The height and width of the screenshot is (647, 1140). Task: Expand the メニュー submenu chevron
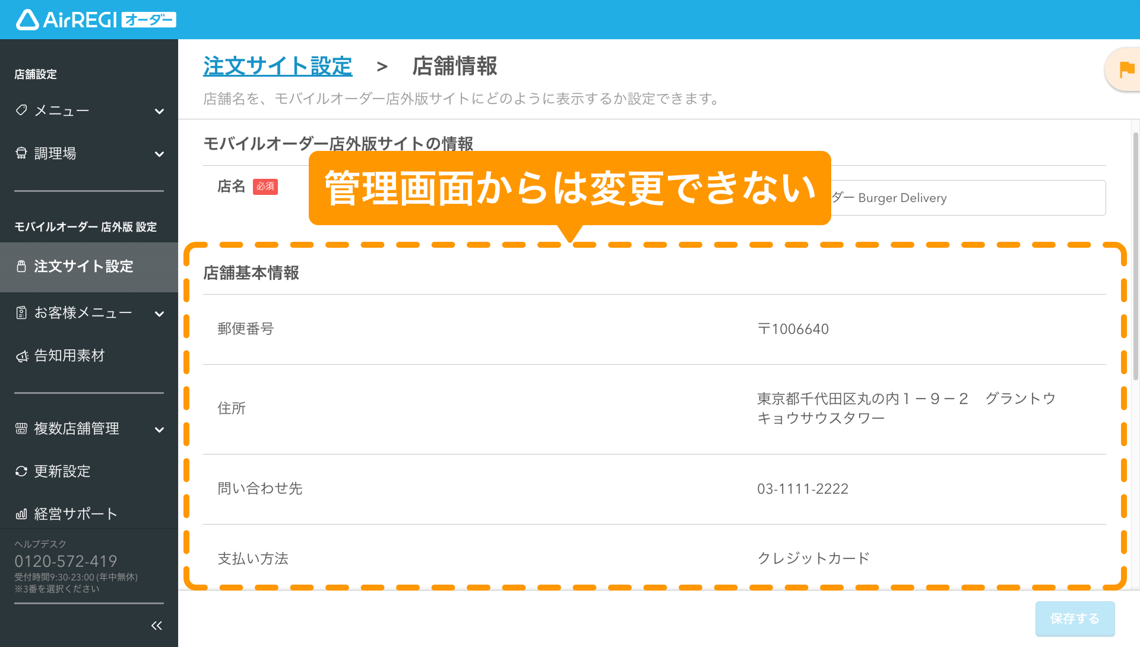159,111
